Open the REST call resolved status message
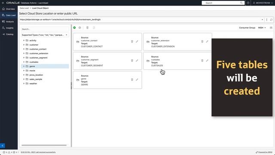Image resolution: width=275 pixels, height=155 pixels. 38,152
